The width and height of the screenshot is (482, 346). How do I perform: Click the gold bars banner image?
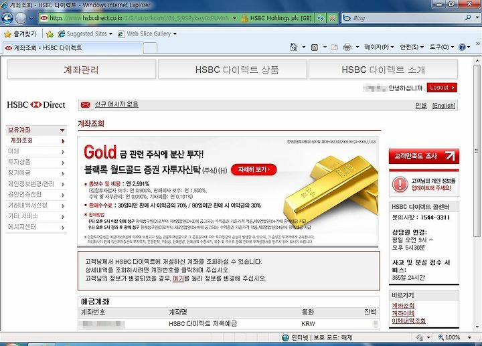pyautogui.click(x=331, y=192)
